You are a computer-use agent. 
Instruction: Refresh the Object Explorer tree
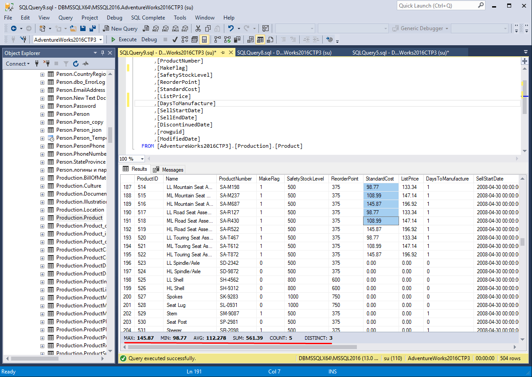75,64
